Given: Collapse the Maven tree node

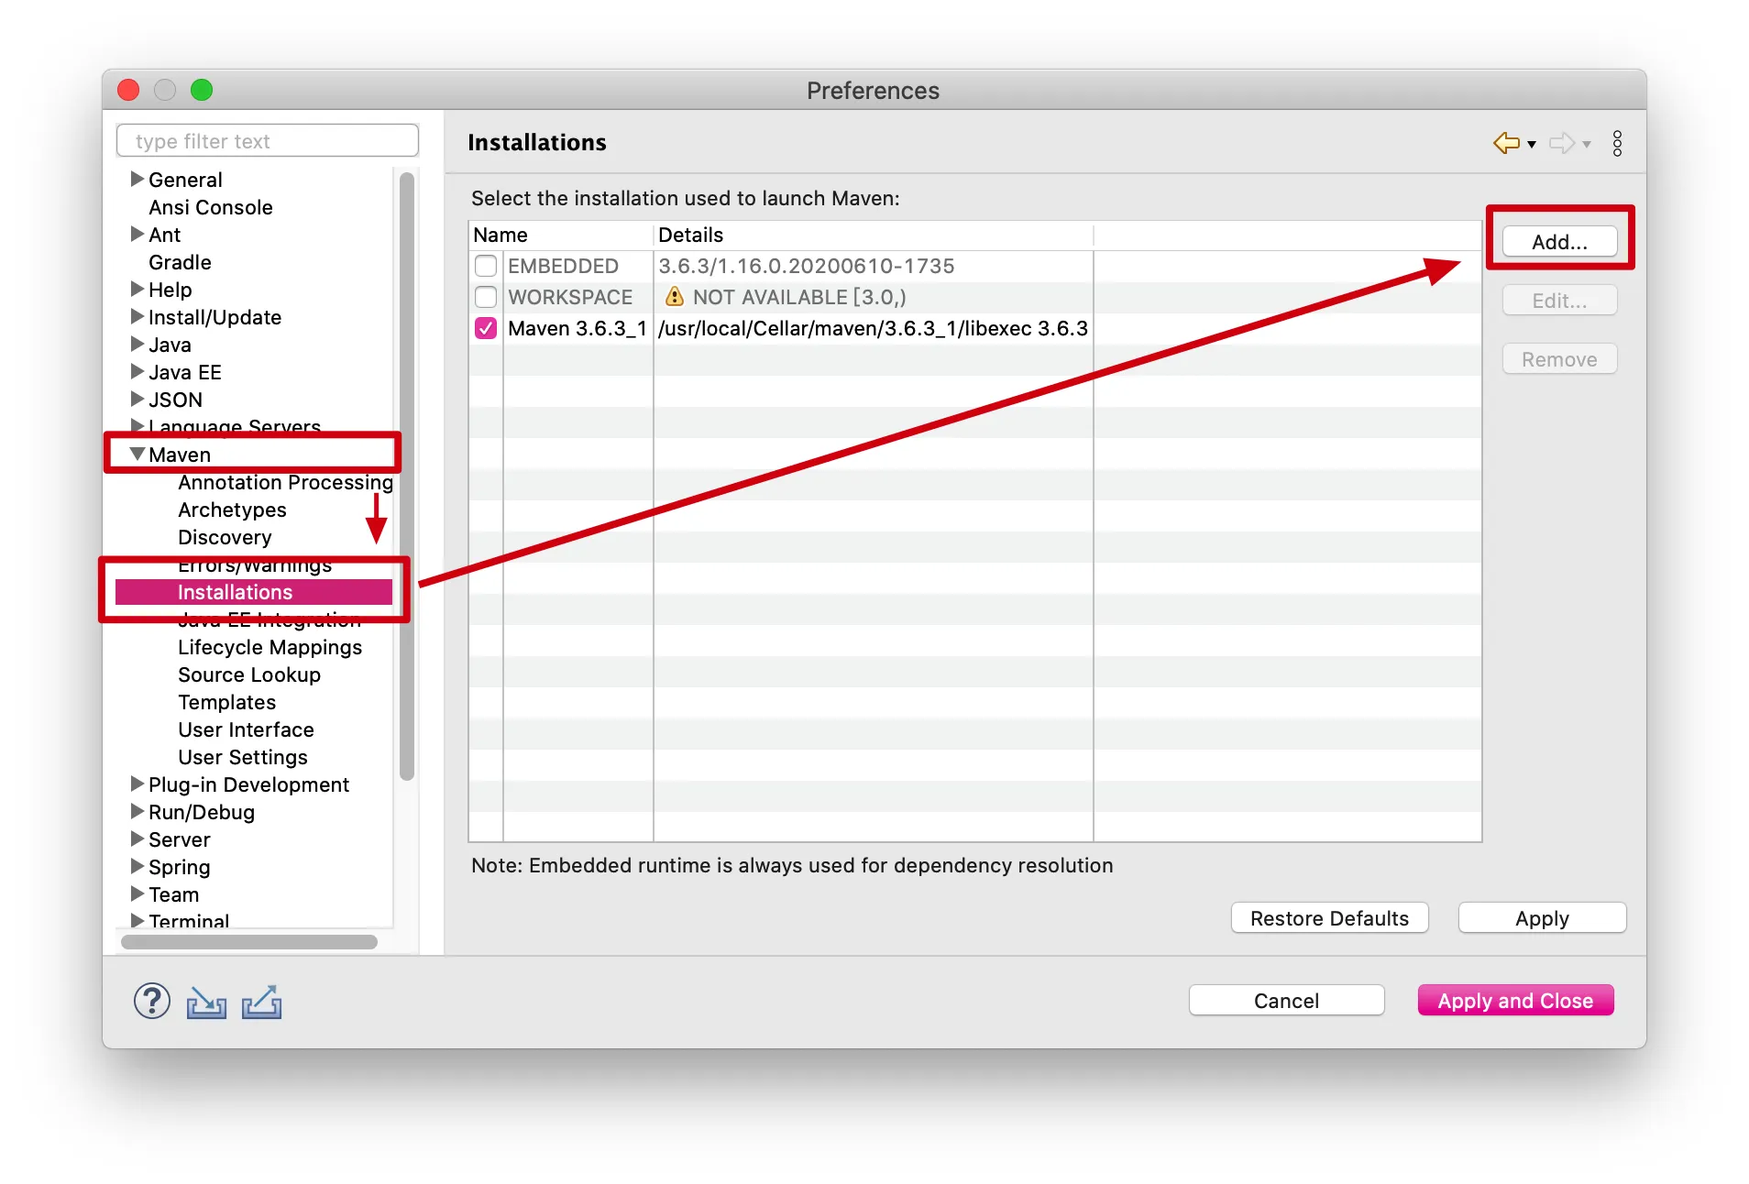Looking at the screenshot, I should pos(137,454).
